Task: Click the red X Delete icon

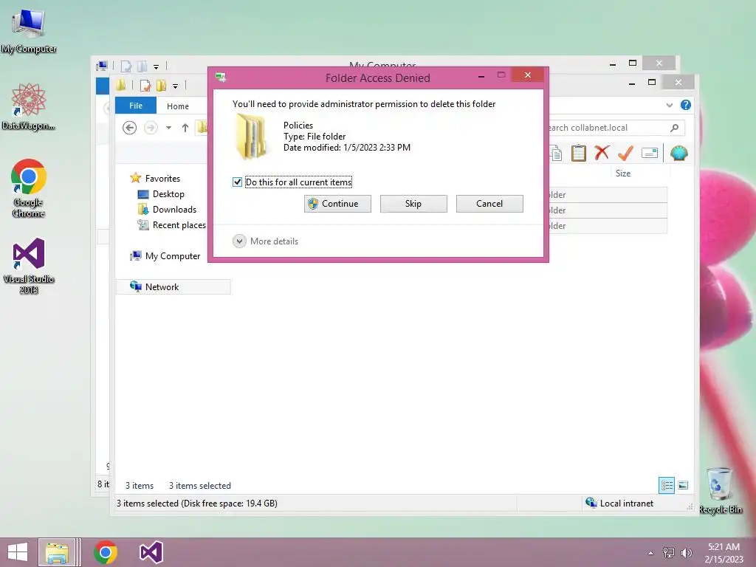Action: 602,154
